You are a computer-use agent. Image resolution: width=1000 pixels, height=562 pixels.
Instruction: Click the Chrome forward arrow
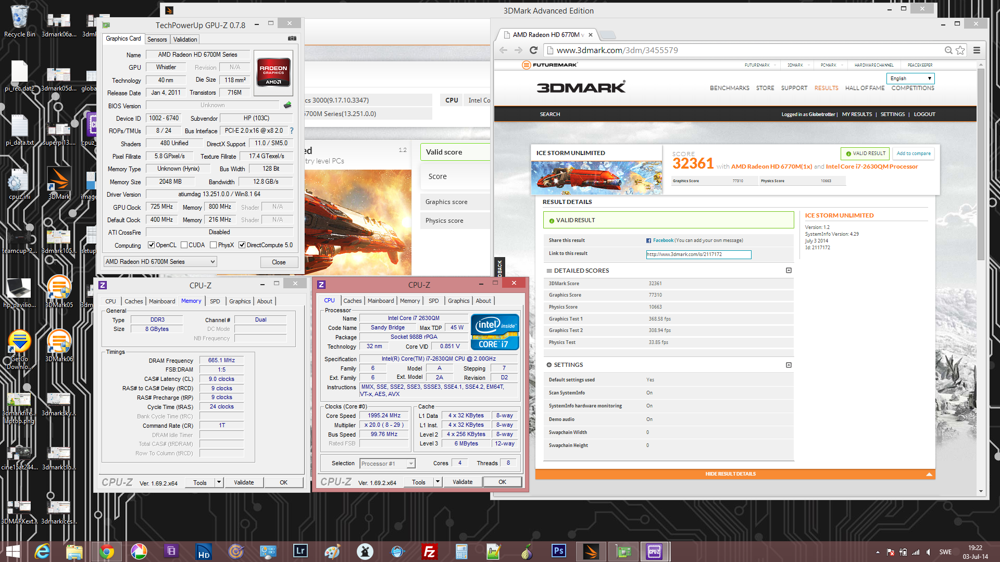click(x=518, y=50)
